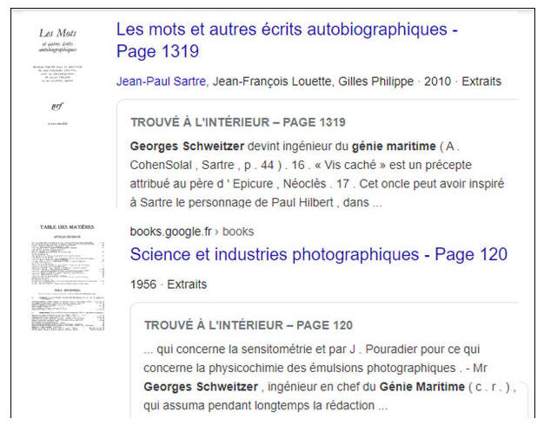Image resolution: width=544 pixels, height=425 pixels.
Task: Open result "Science et industries photographiques - Page 120"
Action: (x=318, y=255)
